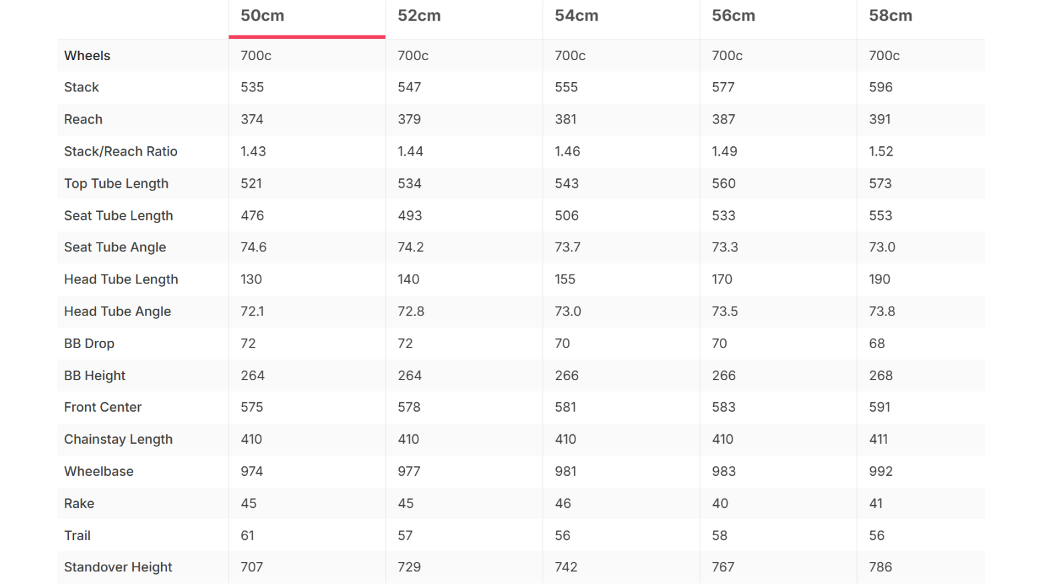Click the Seat Tube Angle label
Viewport: 1042px width, 586px height.
pyautogui.click(x=115, y=247)
